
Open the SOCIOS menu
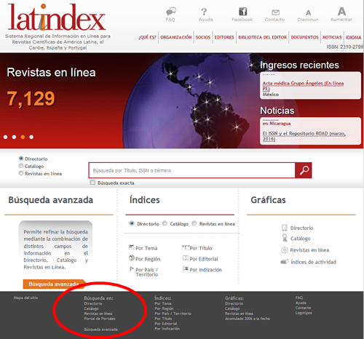pyautogui.click(x=203, y=37)
